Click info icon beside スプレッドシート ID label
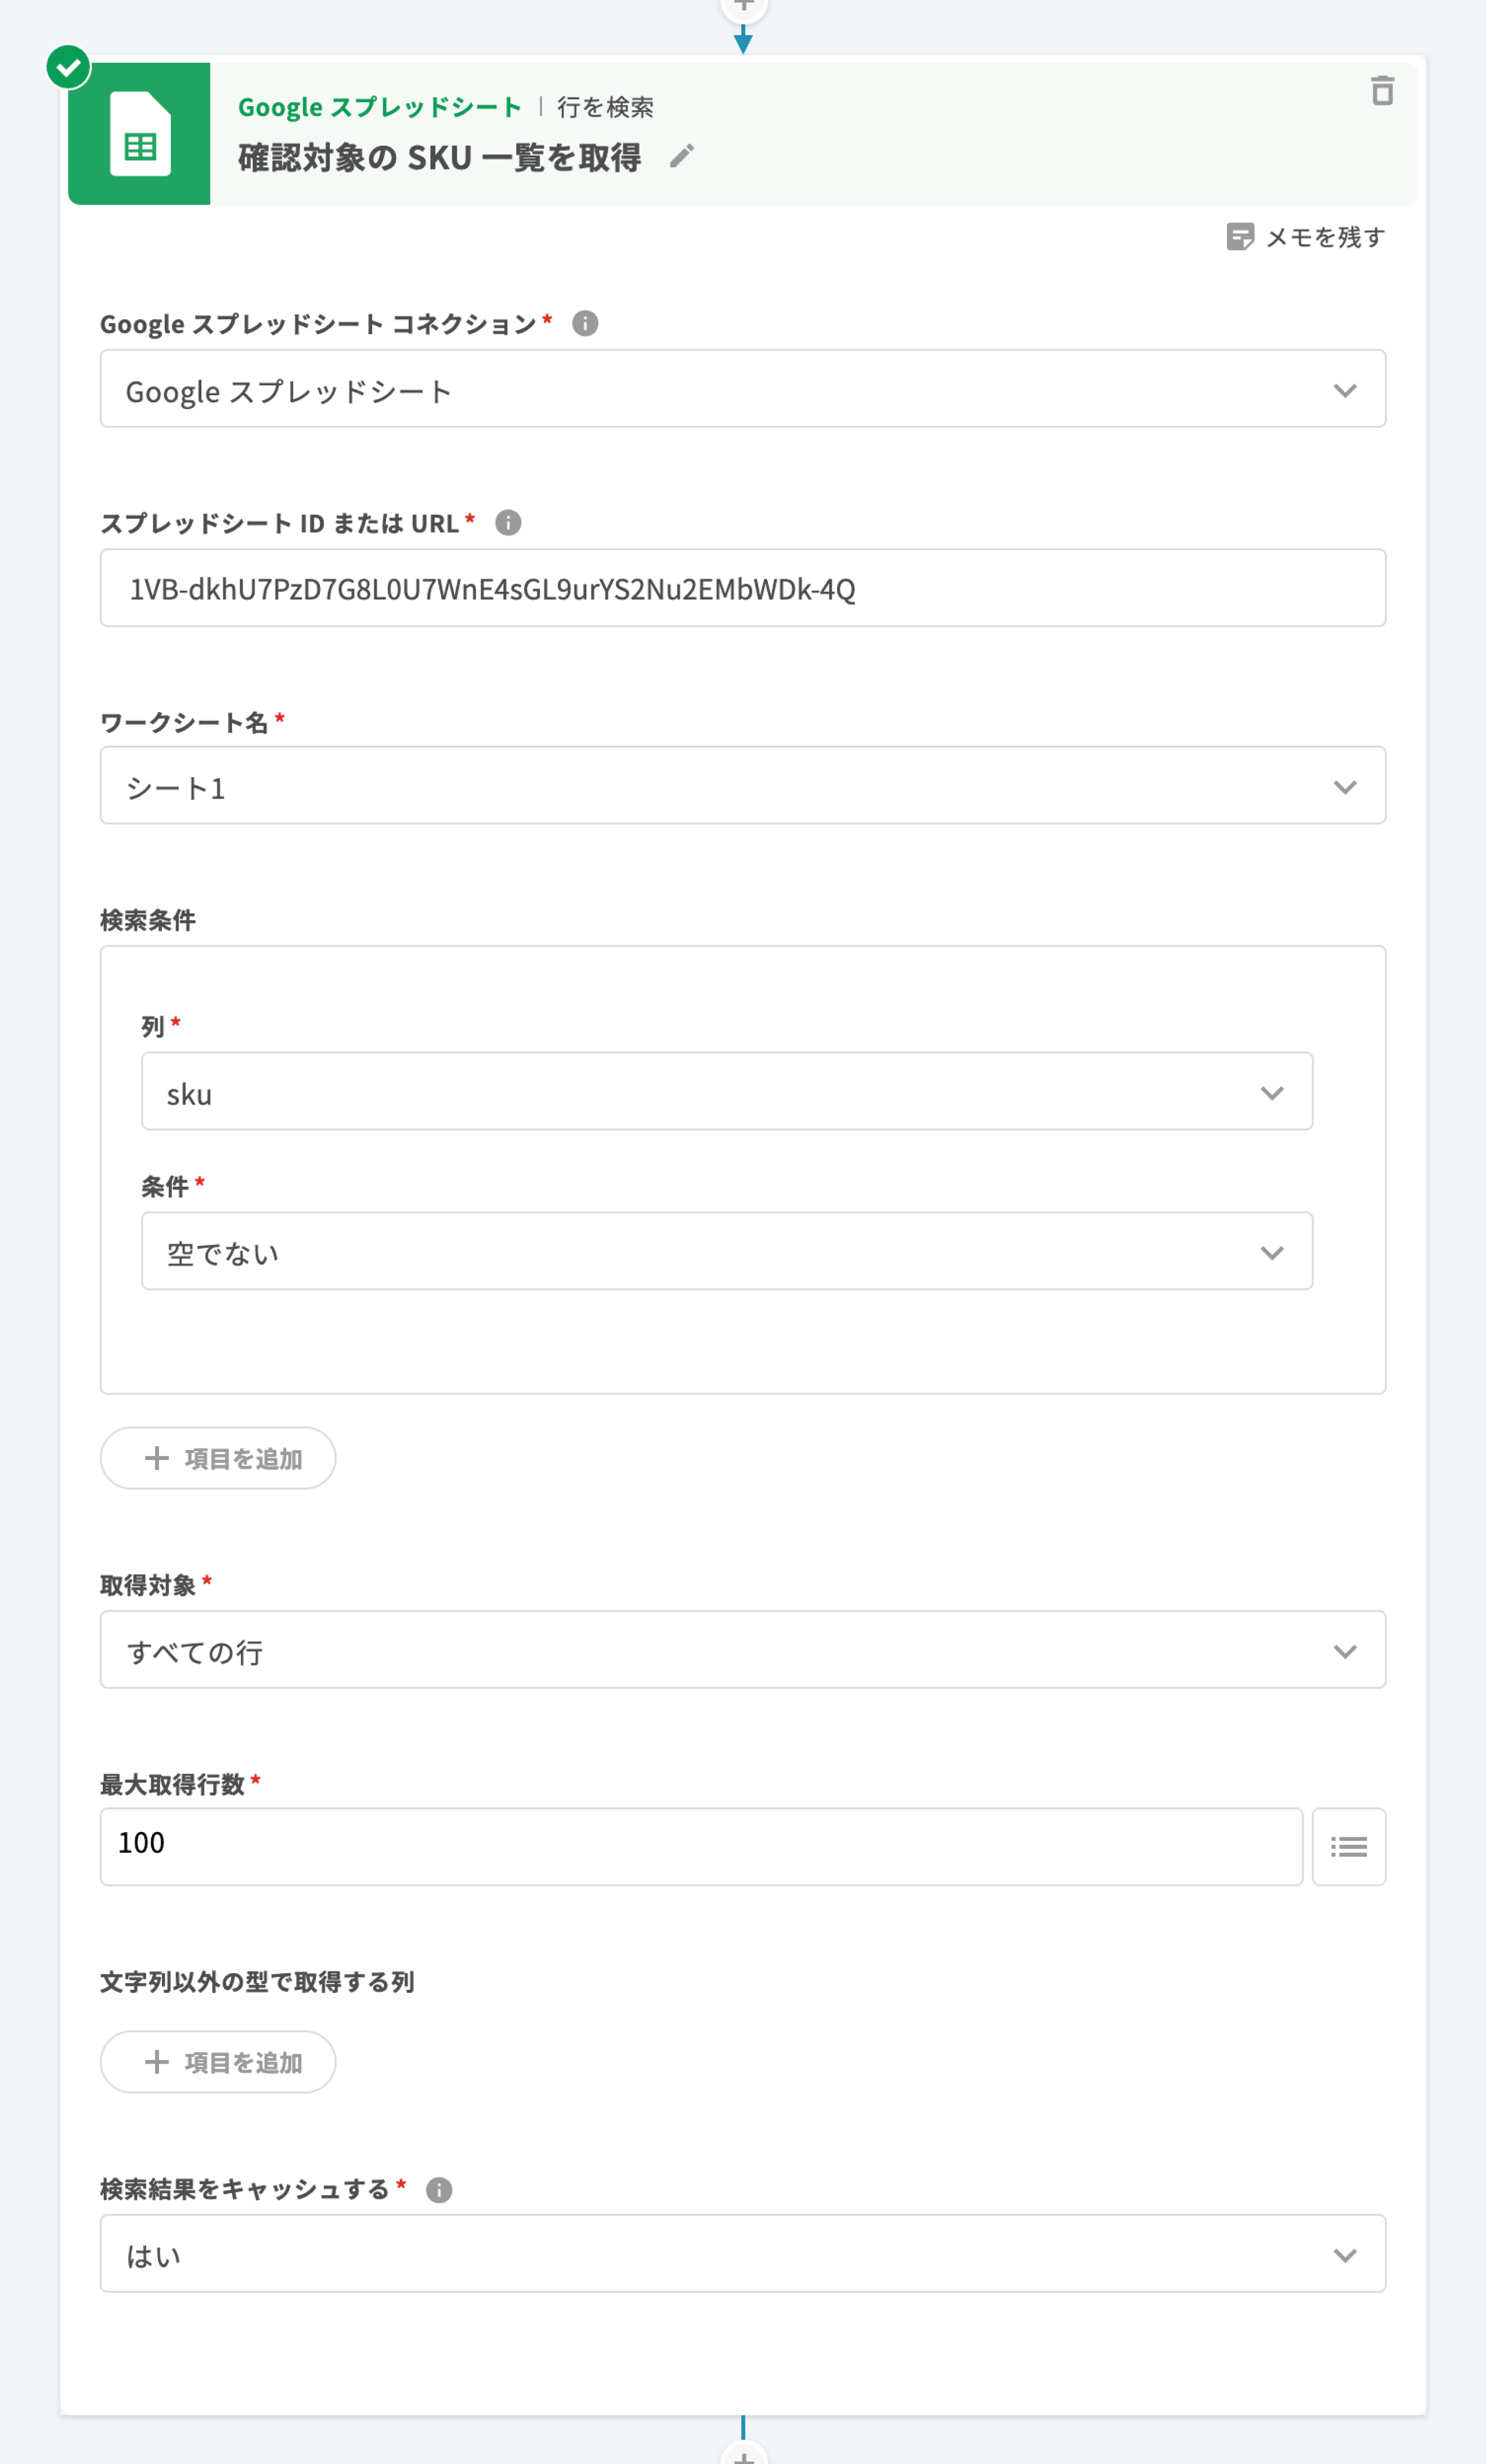 (x=508, y=523)
